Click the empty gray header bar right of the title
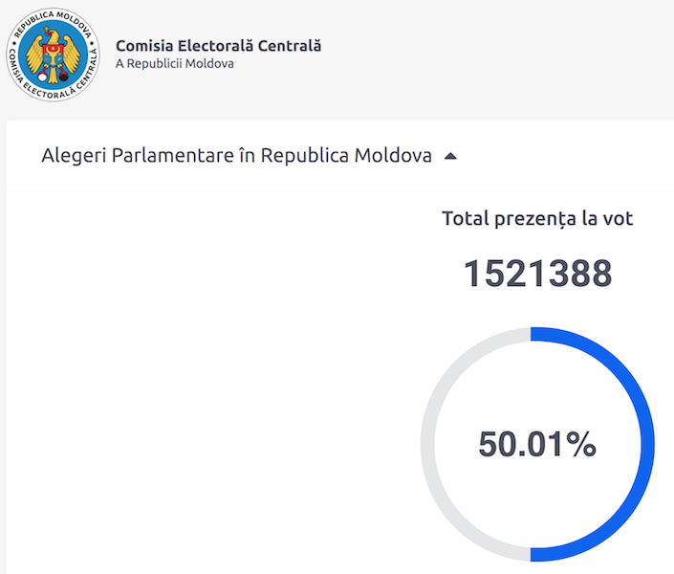 (494, 55)
